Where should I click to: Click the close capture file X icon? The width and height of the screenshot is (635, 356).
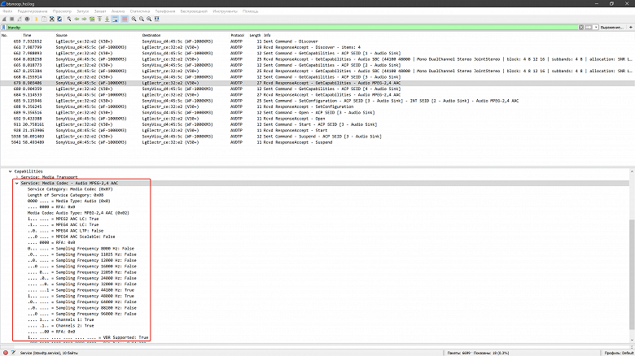coord(52,19)
